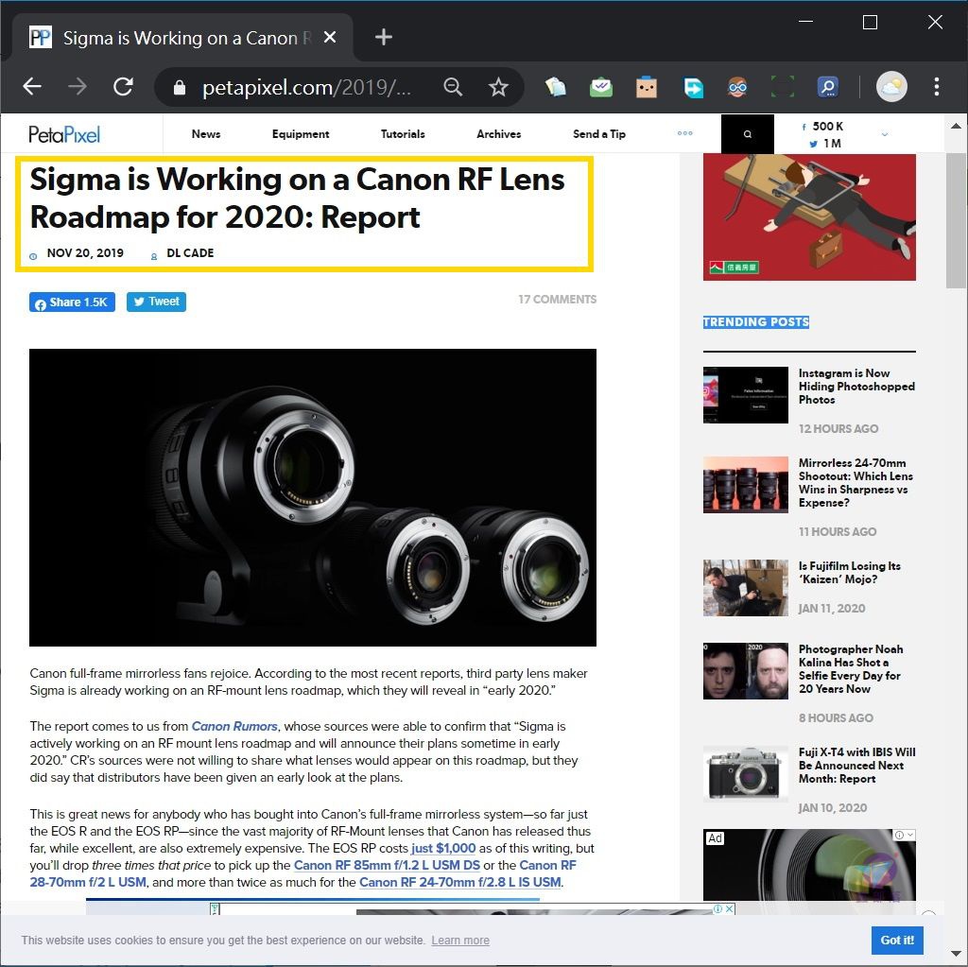Open the News menu item

pos(205,134)
